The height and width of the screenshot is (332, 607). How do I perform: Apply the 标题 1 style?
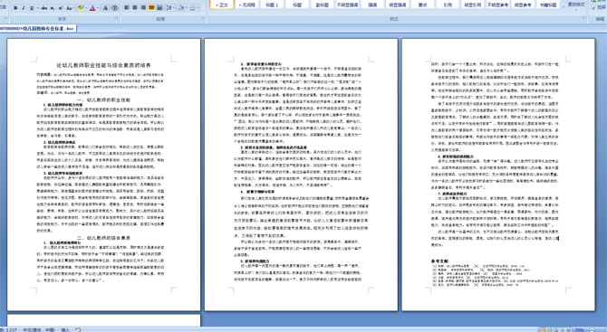coord(272,5)
